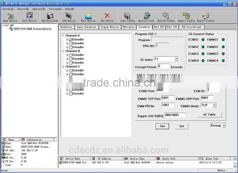238x173 pixels.
Task: Click the alarm list scrollbar down arrow
Action: pos(235,166)
